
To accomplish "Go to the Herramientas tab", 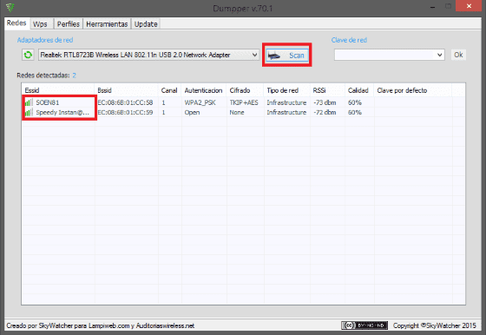I will (x=107, y=24).
